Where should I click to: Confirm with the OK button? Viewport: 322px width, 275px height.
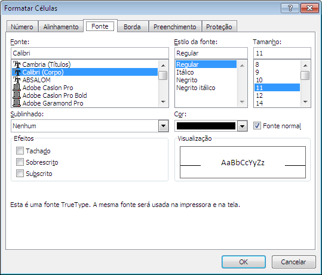(244, 262)
